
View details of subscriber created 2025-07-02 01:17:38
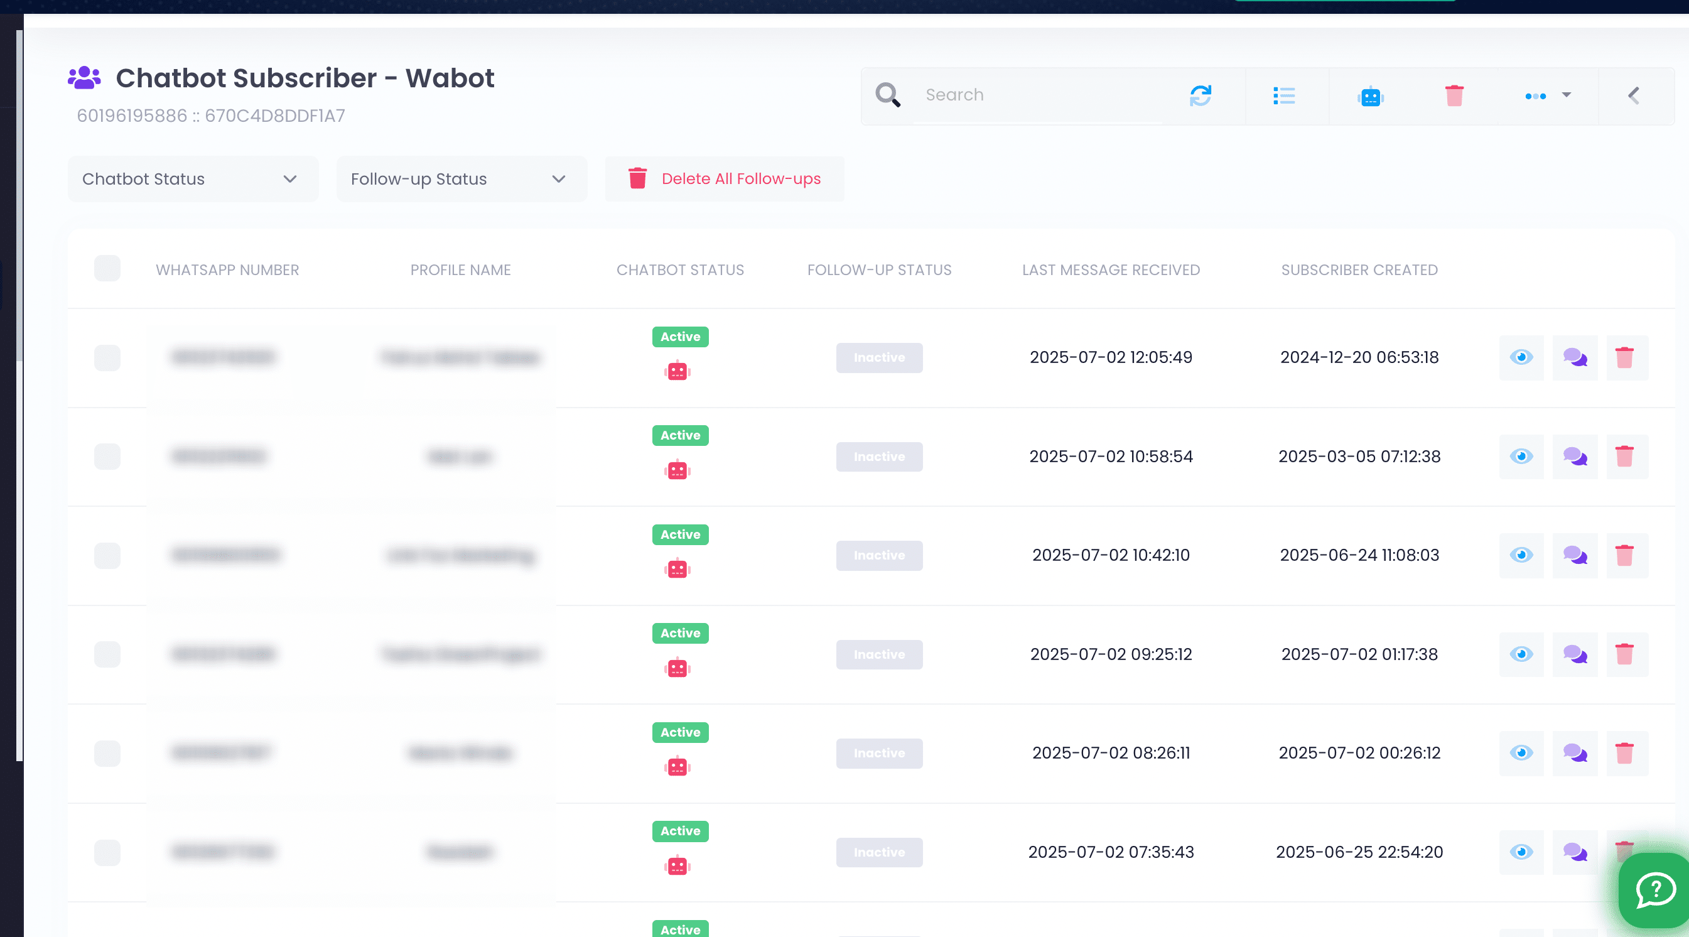(1521, 654)
